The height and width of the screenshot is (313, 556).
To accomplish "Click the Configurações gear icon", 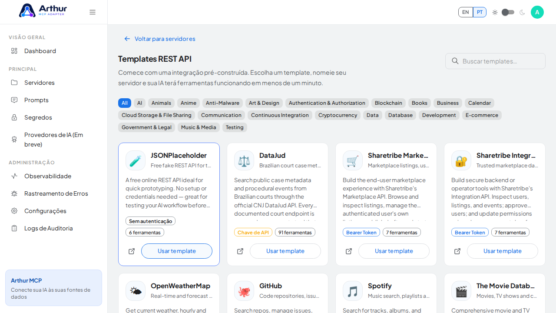I will (x=14, y=211).
